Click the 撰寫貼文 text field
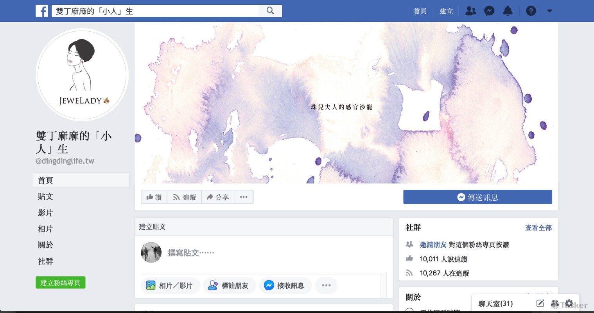This screenshot has height=313, width=594. coord(191,253)
